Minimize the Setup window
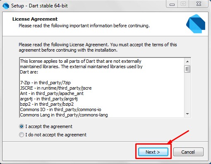The image size is (211, 164). click(x=172, y=4)
